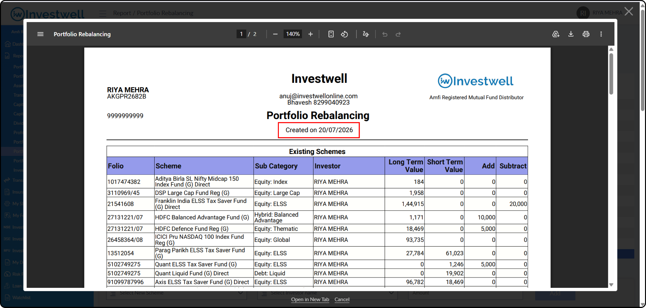
Task: Click the Transactions arrows icon in sidebar
Action: pos(7,180)
